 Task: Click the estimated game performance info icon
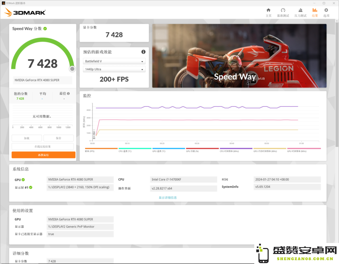(143, 52)
